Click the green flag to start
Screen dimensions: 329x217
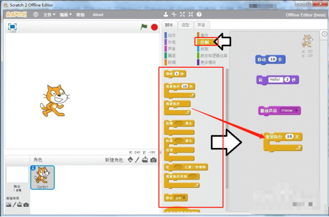click(144, 27)
